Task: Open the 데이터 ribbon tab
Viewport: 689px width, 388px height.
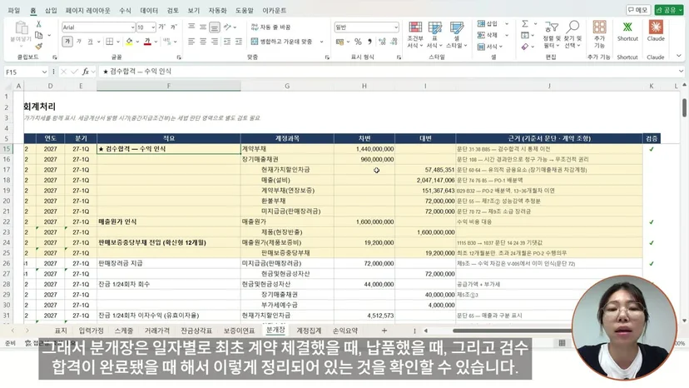Action: coord(149,10)
